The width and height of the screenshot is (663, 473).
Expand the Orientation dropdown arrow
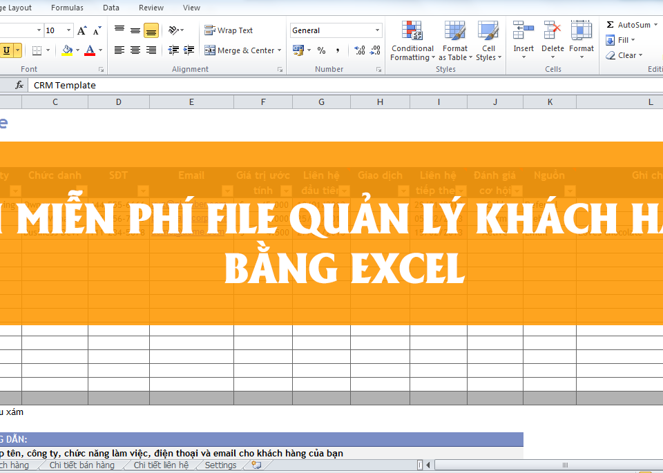(x=182, y=30)
